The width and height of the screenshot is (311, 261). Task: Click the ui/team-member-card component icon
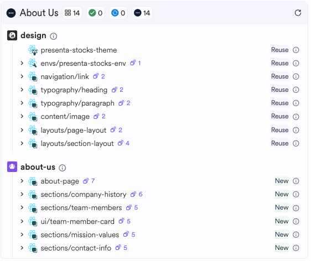click(x=33, y=221)
